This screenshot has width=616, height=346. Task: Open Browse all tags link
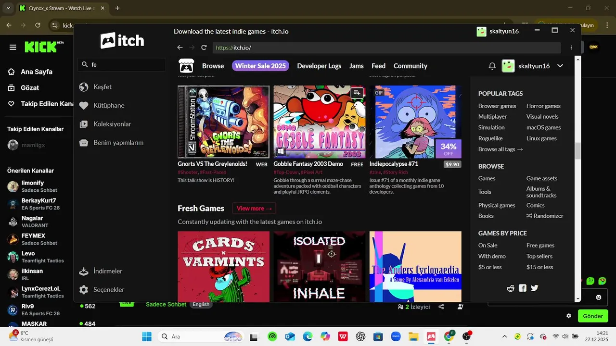(500, 149)
